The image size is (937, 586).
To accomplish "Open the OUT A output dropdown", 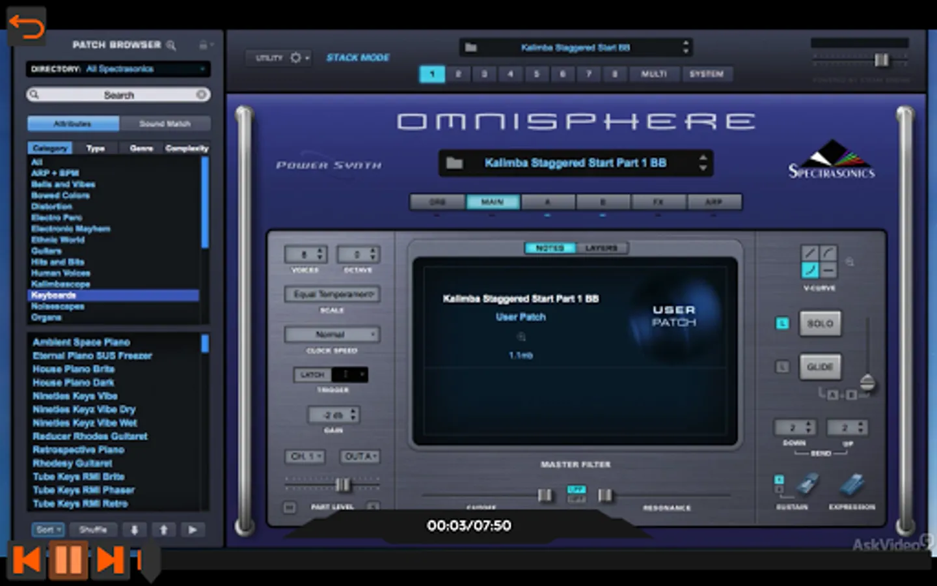I will (x=360, y=456).
